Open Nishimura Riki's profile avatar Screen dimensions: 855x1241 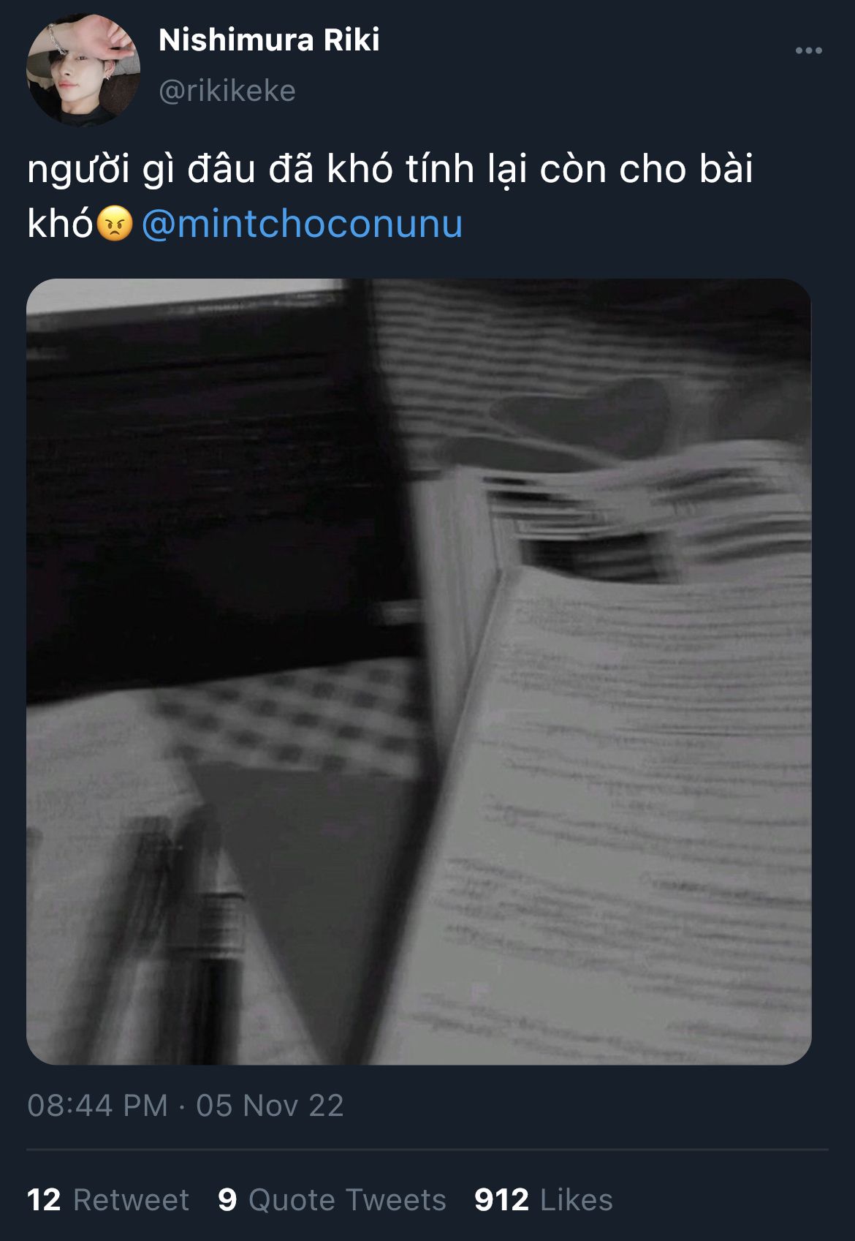click(83, 69)
